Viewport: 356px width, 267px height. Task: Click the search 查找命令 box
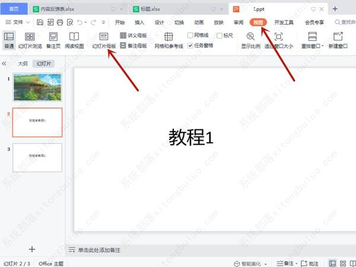point(345,23)
